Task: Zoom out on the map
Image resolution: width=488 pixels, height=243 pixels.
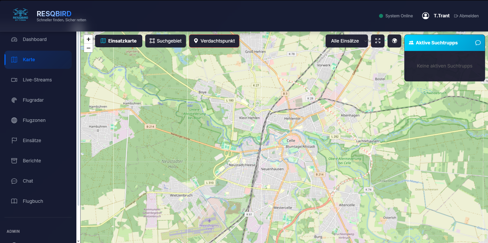Action: pos(88,48)
